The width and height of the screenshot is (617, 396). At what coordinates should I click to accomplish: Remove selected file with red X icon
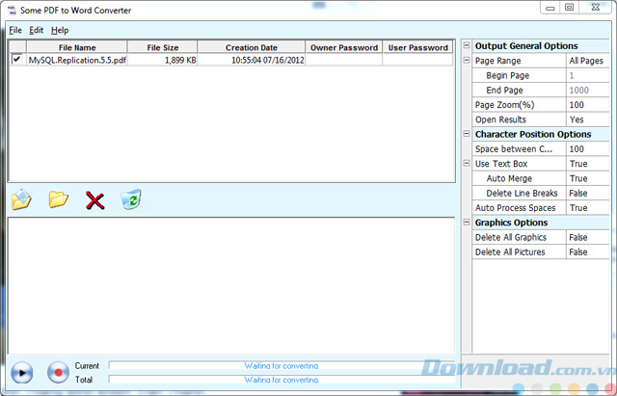[94, 200]
